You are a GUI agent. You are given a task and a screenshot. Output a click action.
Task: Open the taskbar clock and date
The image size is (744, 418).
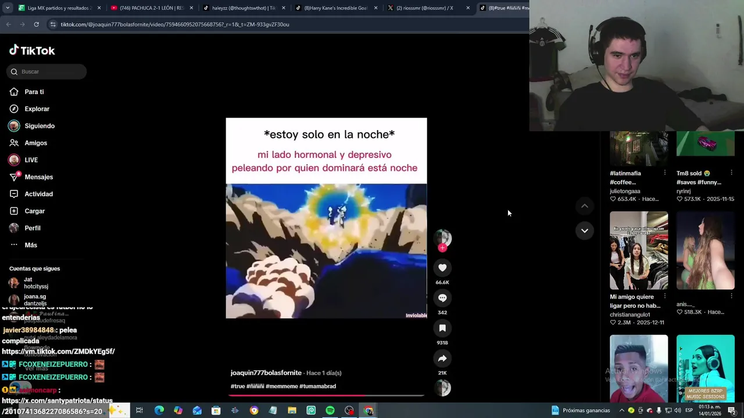[x=710, y=410]
